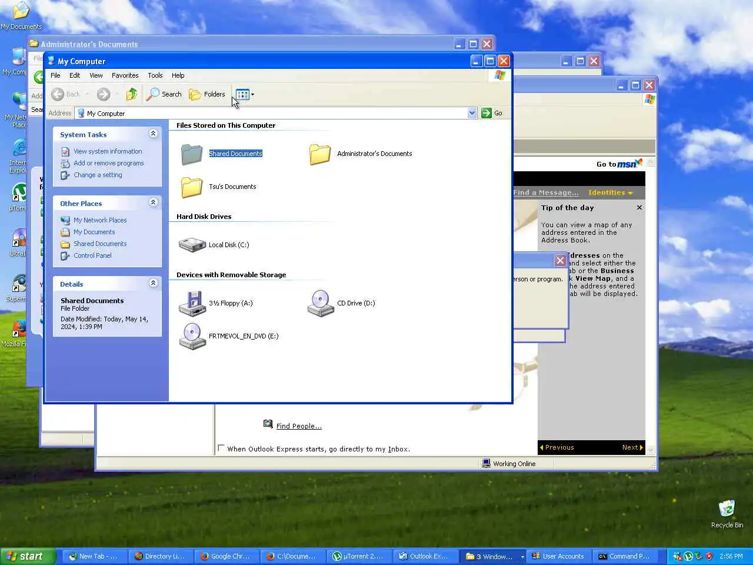
Task: Open My Documents link in Other Places
Action: click(x=94, y=232)
